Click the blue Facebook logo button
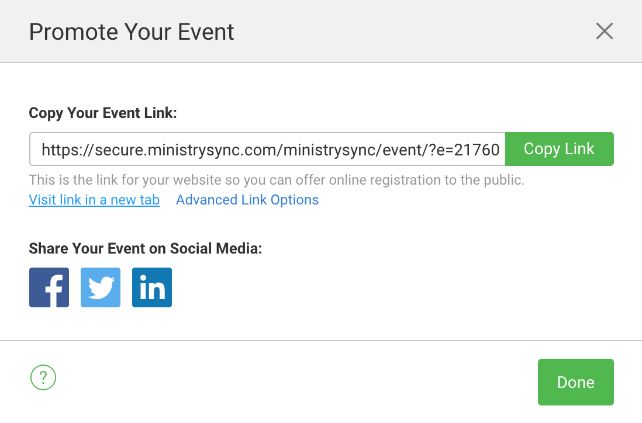The image size is (642, 423). [x=49, y=287]
